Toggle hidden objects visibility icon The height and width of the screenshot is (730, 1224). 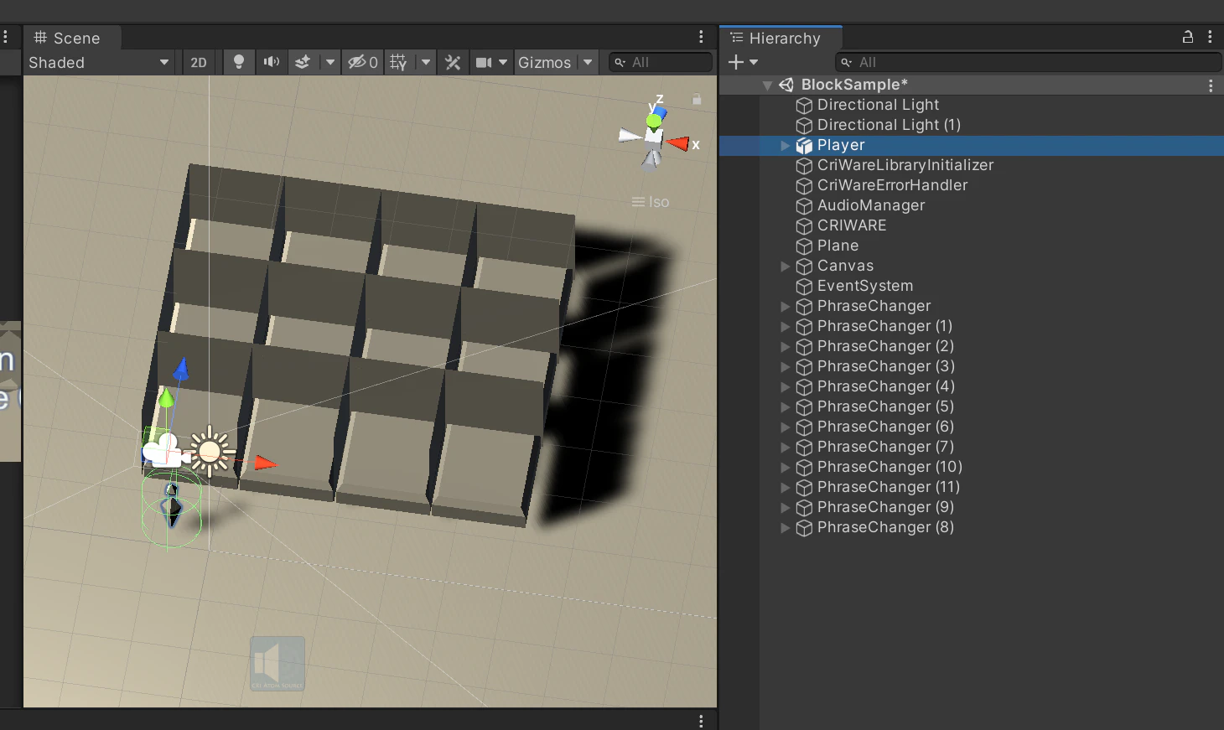pyautogui.click(x=363, y=62)
